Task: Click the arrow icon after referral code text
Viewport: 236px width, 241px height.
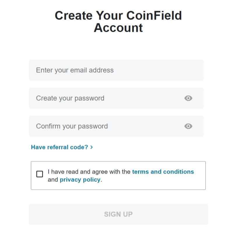Action: tap(91, 147)
